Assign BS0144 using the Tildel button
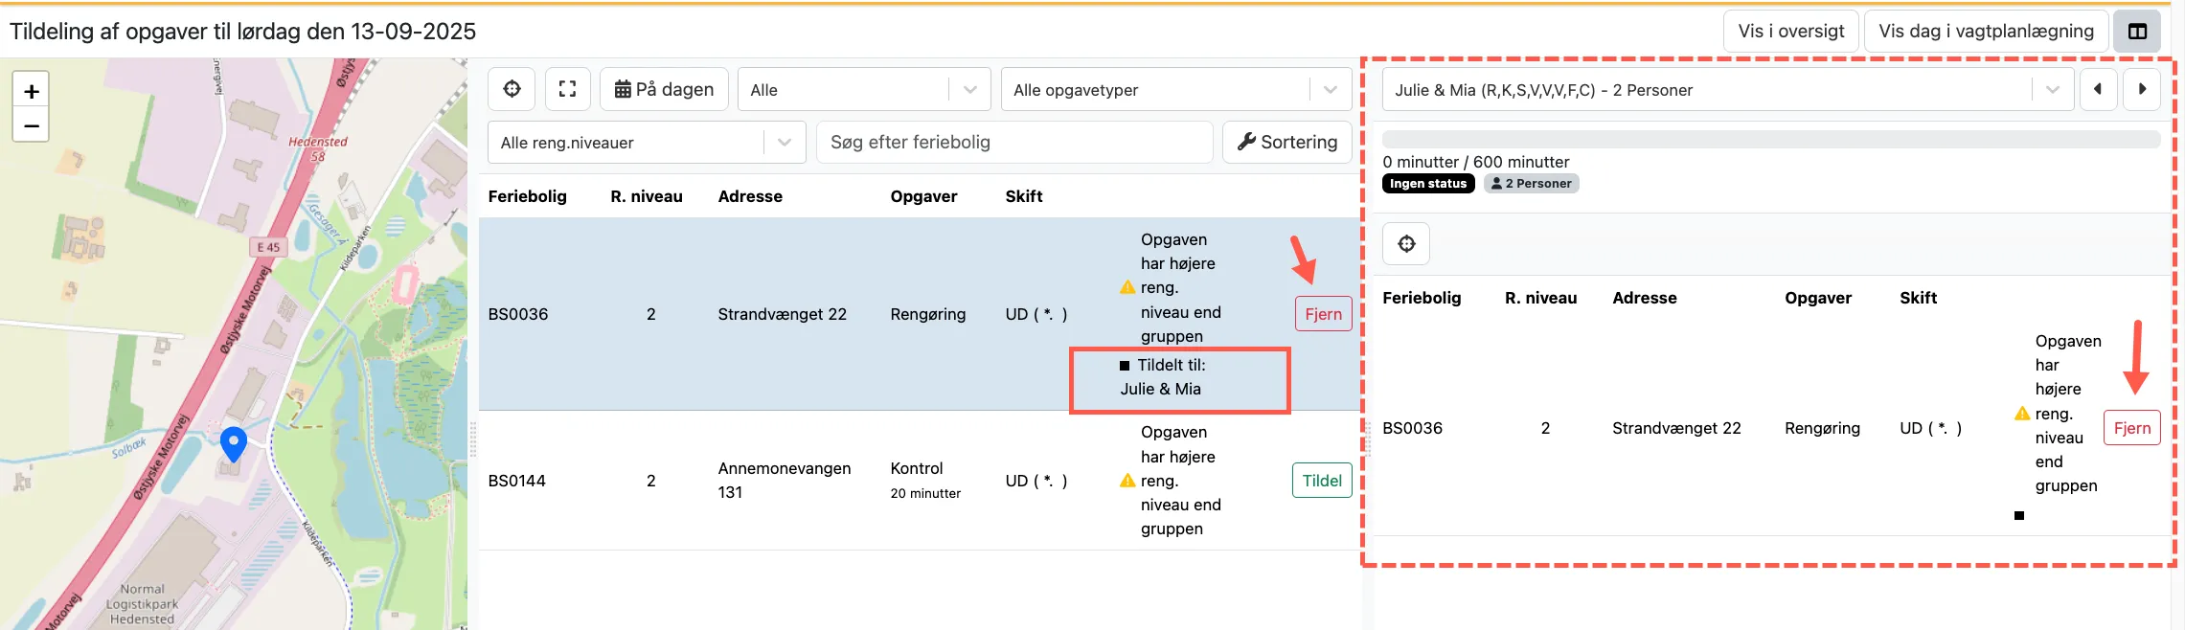The width and height of the screenshot is (2185, 630). [1322, 481]
